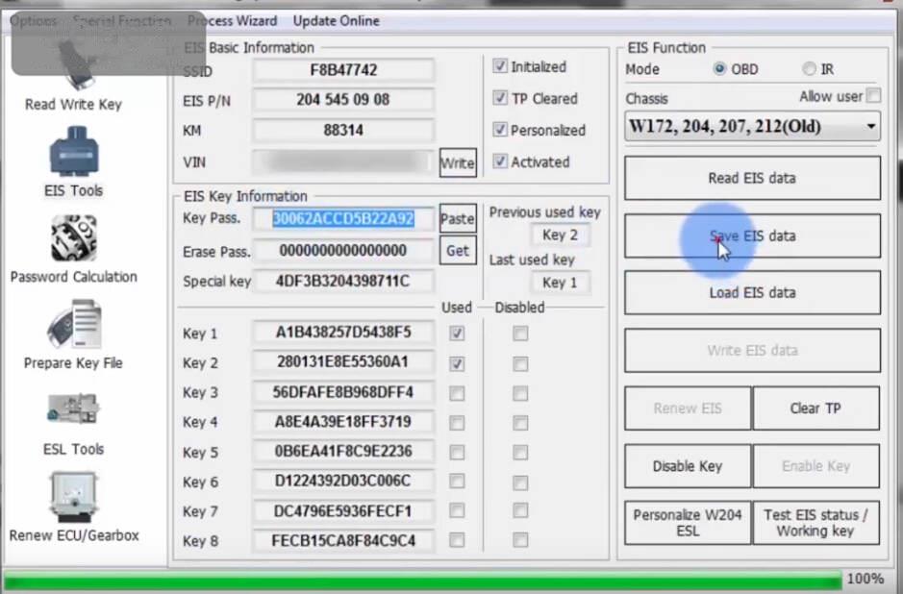Toggle the Used checkbox for Key 2
This screenshot has height=594, width=903.
click(x=457, y=363)
